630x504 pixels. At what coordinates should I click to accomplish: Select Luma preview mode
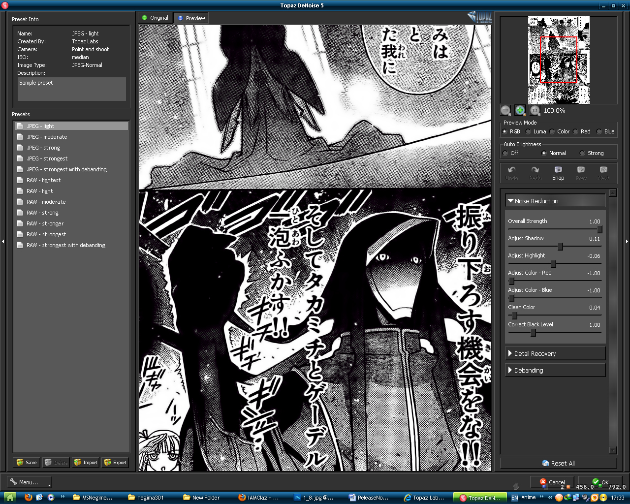click(528, 131)
